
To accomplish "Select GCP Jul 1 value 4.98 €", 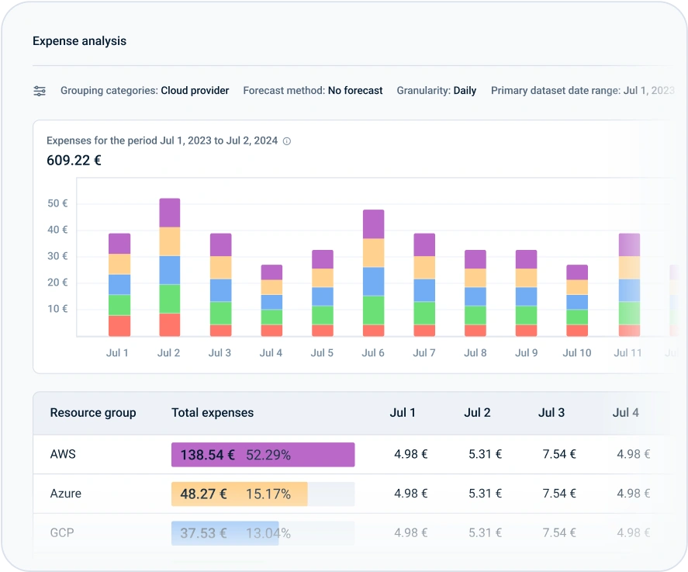I will (410, 533).
